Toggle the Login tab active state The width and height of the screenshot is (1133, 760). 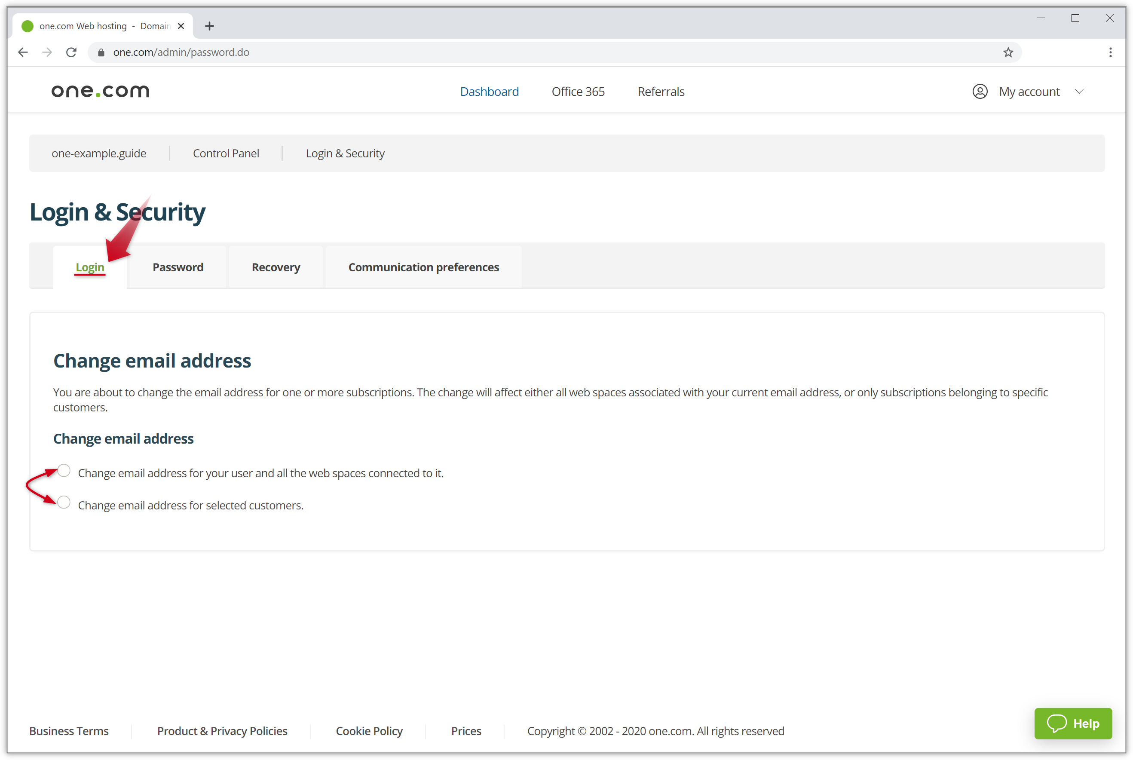pos(90,267)
